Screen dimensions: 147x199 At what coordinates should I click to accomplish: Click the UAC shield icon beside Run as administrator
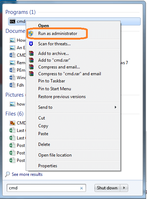(x=31, y=34)
